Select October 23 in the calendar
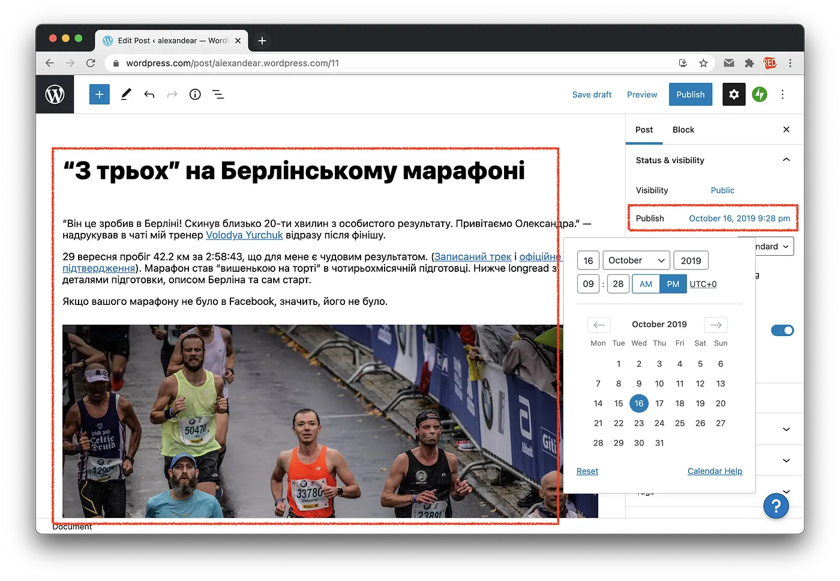 pyautogui.click(x=638, y=423)
